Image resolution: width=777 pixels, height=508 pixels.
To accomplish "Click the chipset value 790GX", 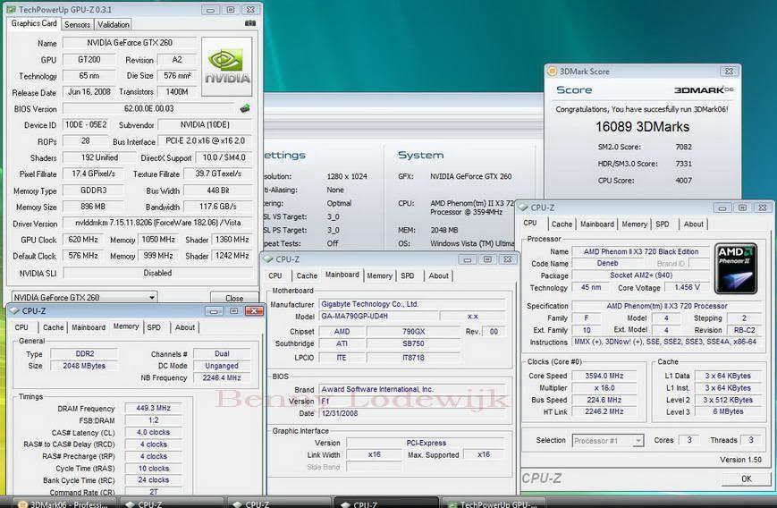I will (413, 331).
